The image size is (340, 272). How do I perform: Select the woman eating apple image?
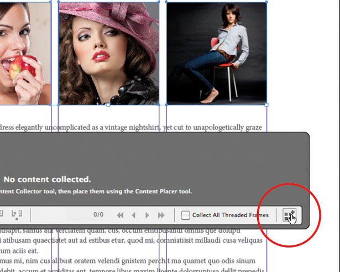coord(25,53)
